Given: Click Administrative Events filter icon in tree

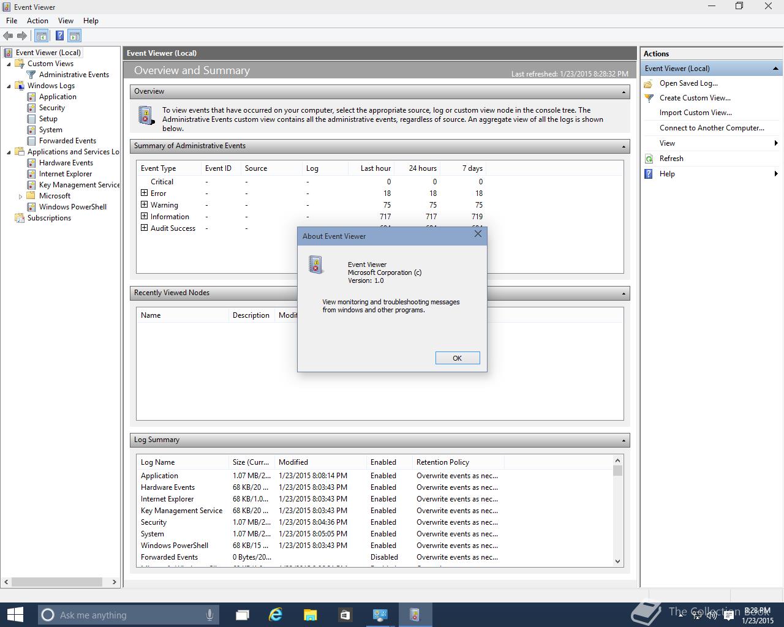Looking at the screenshot, I should tap(31, 75).
